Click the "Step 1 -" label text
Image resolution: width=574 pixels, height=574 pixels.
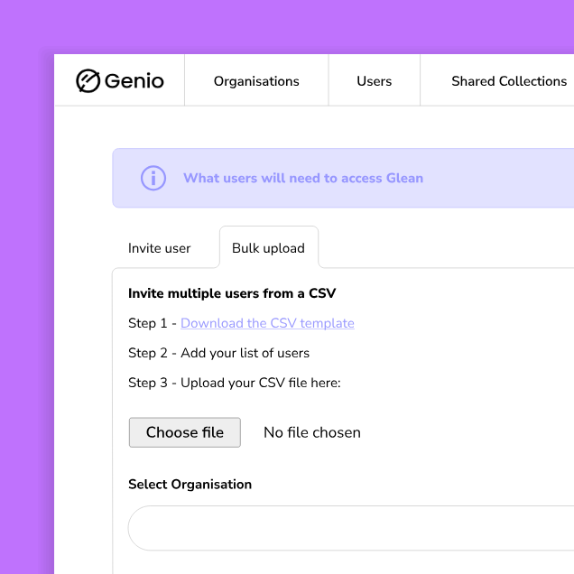[x=152, y=323]
